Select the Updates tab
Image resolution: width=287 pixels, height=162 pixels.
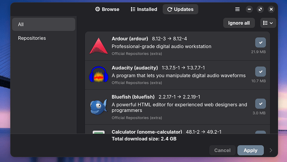coord(180,9)
